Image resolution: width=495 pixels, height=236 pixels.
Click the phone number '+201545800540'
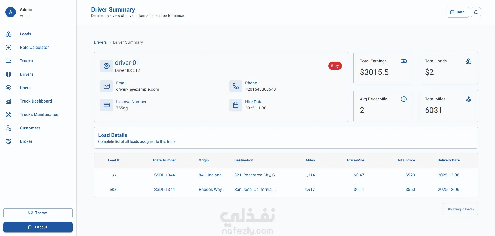(x=260, y=89)
